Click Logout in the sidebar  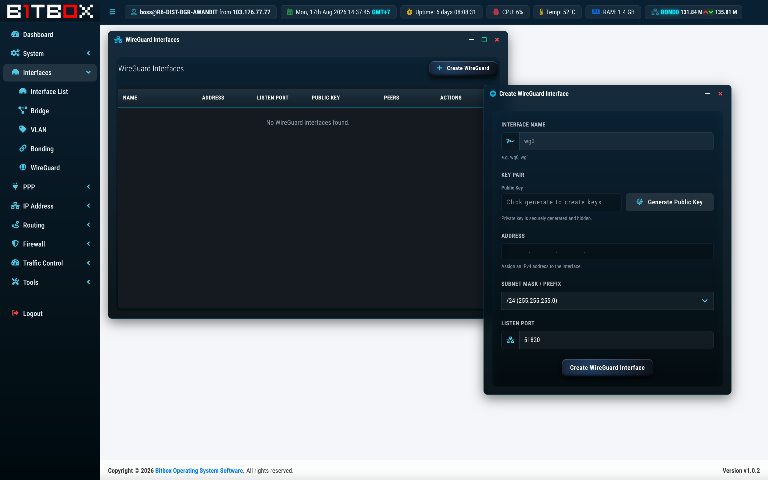pos(50,314)
